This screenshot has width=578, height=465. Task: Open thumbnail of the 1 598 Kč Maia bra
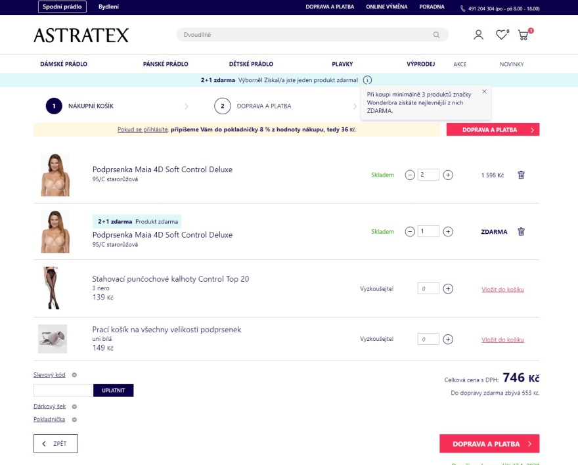point(55,175)
